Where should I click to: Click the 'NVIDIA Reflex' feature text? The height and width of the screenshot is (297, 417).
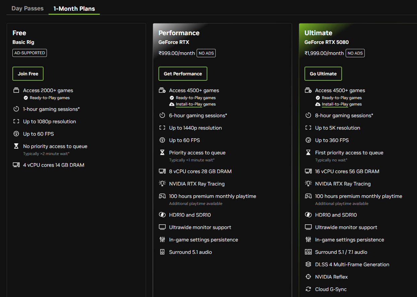coord(331,277)
